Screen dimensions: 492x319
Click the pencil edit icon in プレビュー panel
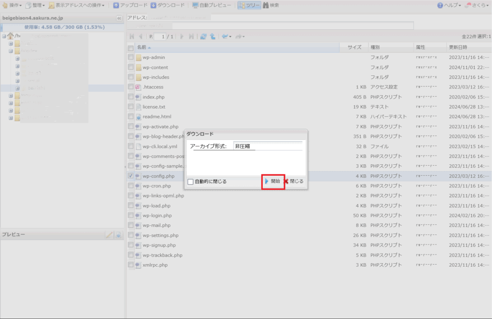point(109,234)
